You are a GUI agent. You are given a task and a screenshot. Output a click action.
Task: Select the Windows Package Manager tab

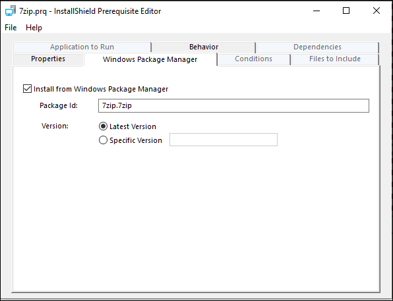(x=150, y=59)
